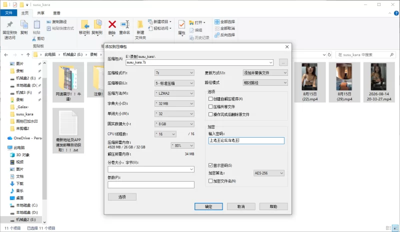Click OK button in archive dialog
This screenshot has height=232, width=400.
coord(208,207)
